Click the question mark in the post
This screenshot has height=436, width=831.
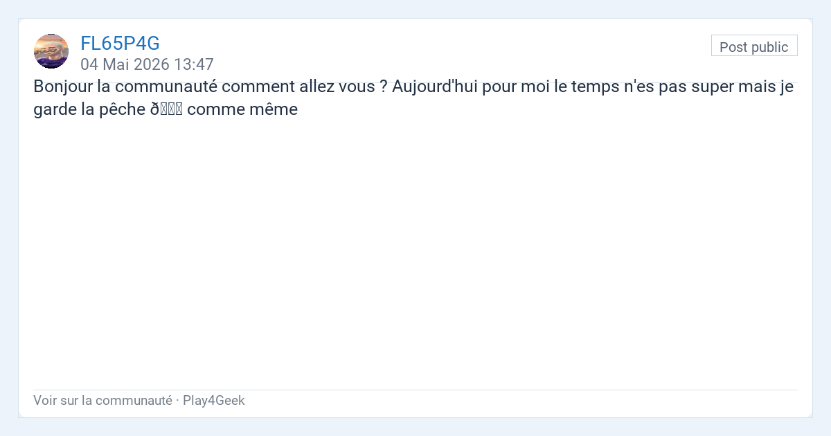point(383,88)
